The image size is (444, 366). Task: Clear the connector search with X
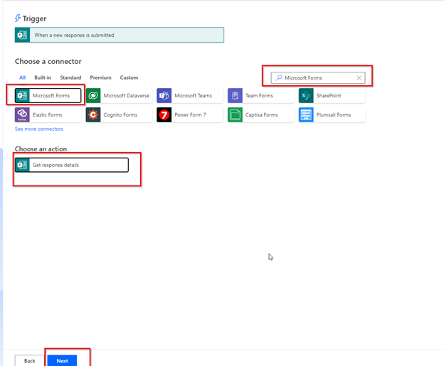359,77
